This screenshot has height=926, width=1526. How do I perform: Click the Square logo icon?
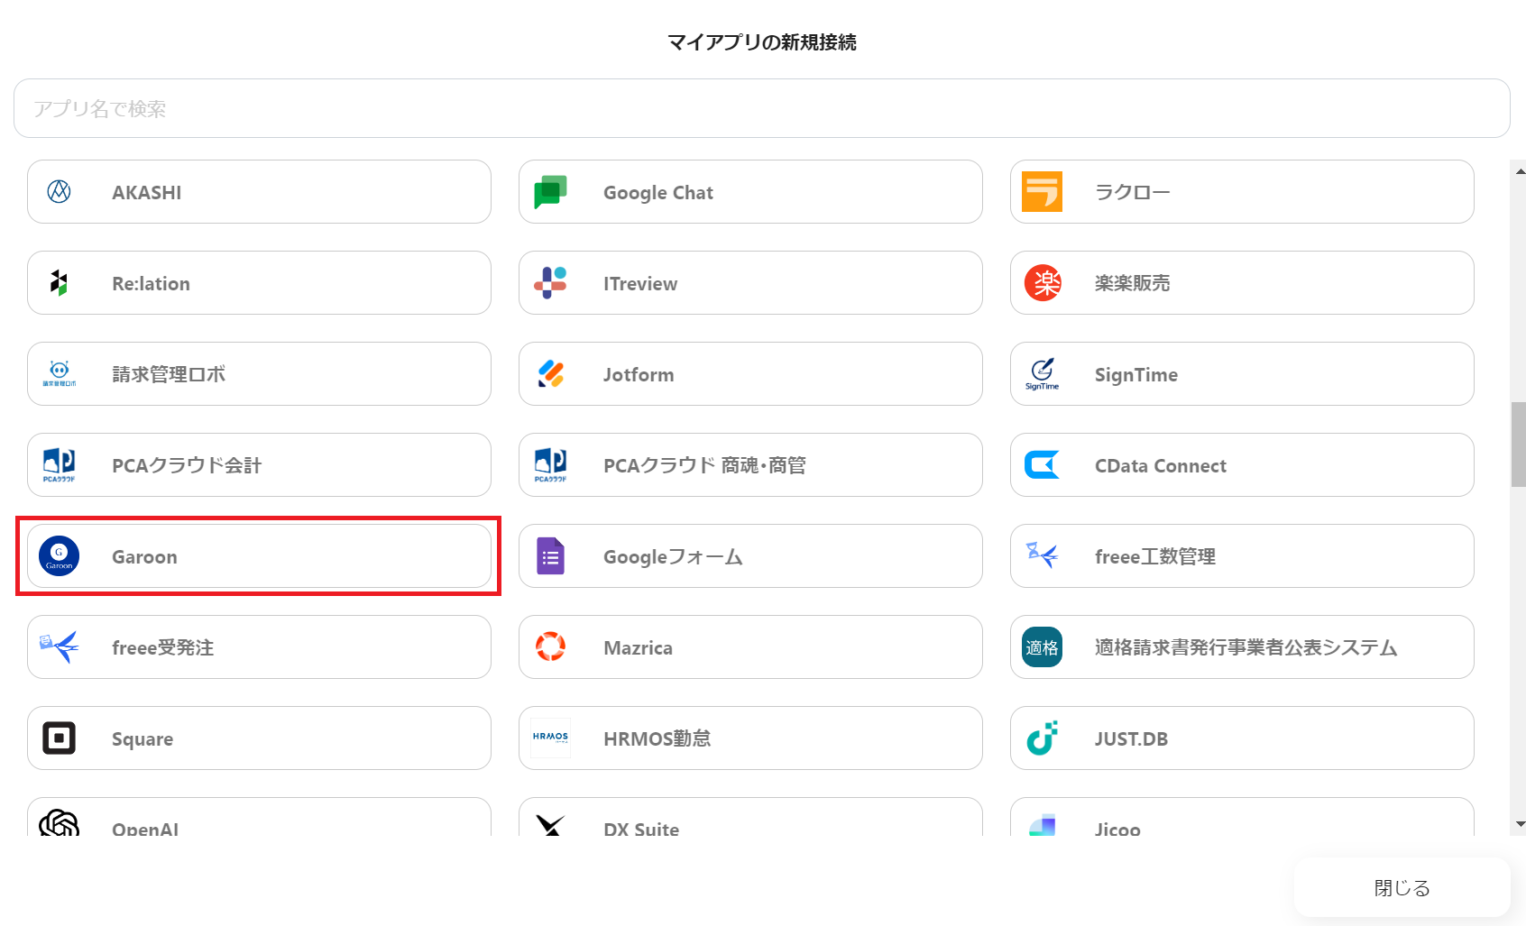60,738
